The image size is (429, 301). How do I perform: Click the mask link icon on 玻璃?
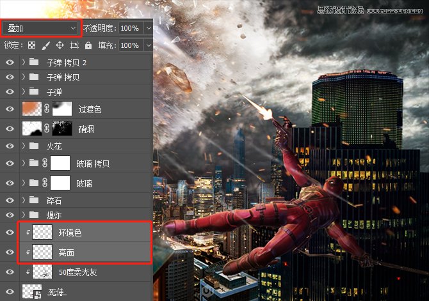click(x=45, y=183)
